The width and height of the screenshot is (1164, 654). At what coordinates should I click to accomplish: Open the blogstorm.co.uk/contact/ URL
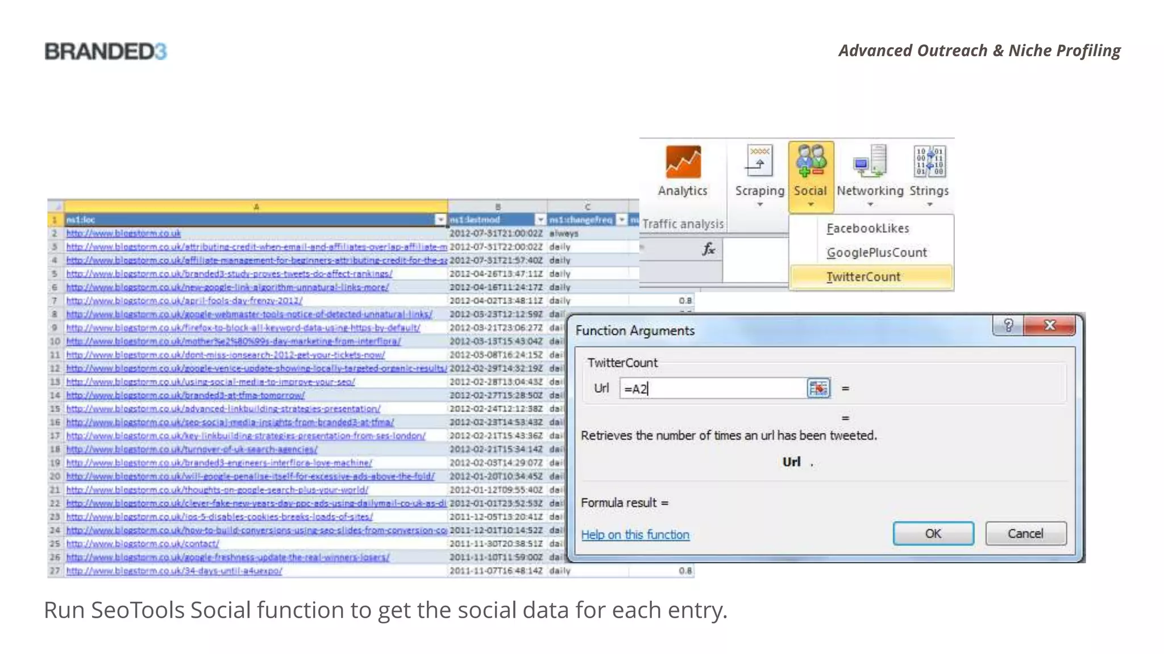[x=143, y=544]
